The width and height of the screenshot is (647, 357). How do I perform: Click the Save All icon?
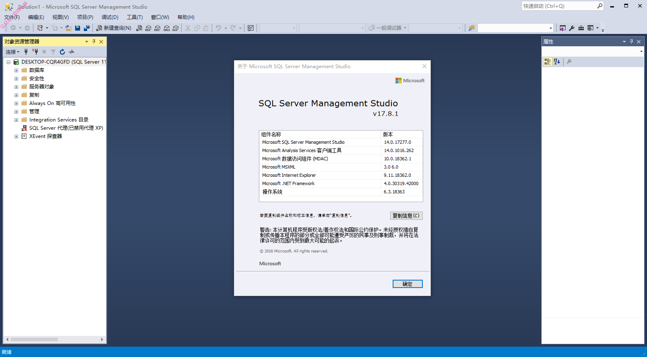(87, 28)
